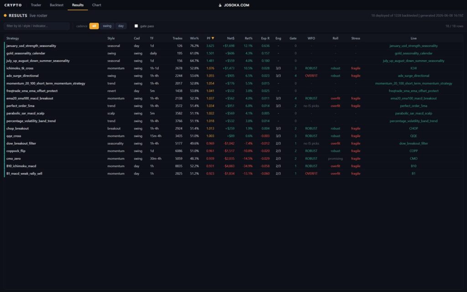467x292 pixels.
Task: Click the 3.625 PF value
Action: [x=210, y=46]
